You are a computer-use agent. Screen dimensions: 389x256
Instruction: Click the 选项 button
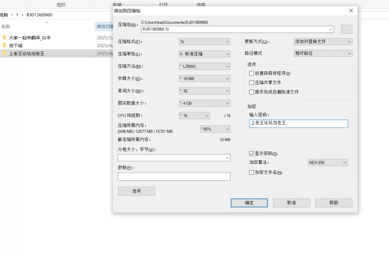136,191
